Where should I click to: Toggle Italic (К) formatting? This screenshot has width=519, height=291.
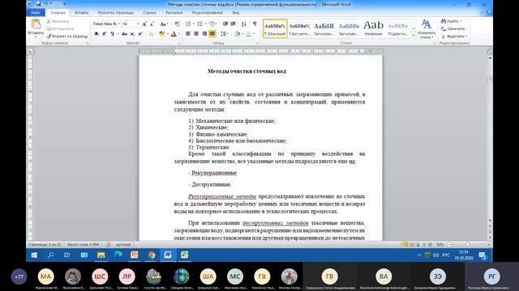[x=105, y=34]
